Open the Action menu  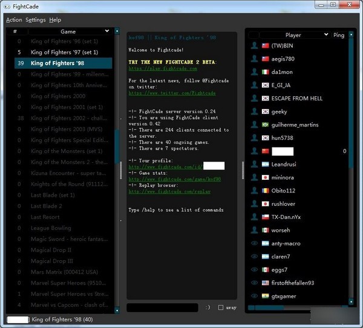14,20
